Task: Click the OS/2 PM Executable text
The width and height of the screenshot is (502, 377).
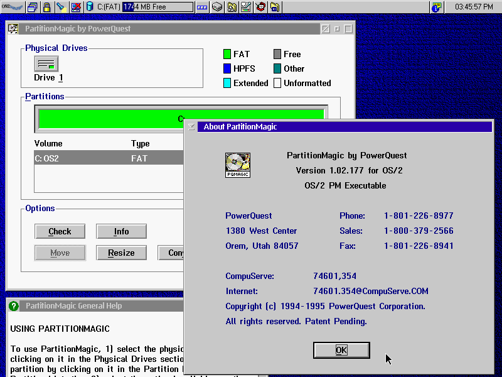Action: (x=345, y=185)
